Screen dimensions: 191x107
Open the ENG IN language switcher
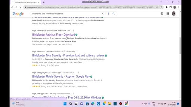[154, 104]
